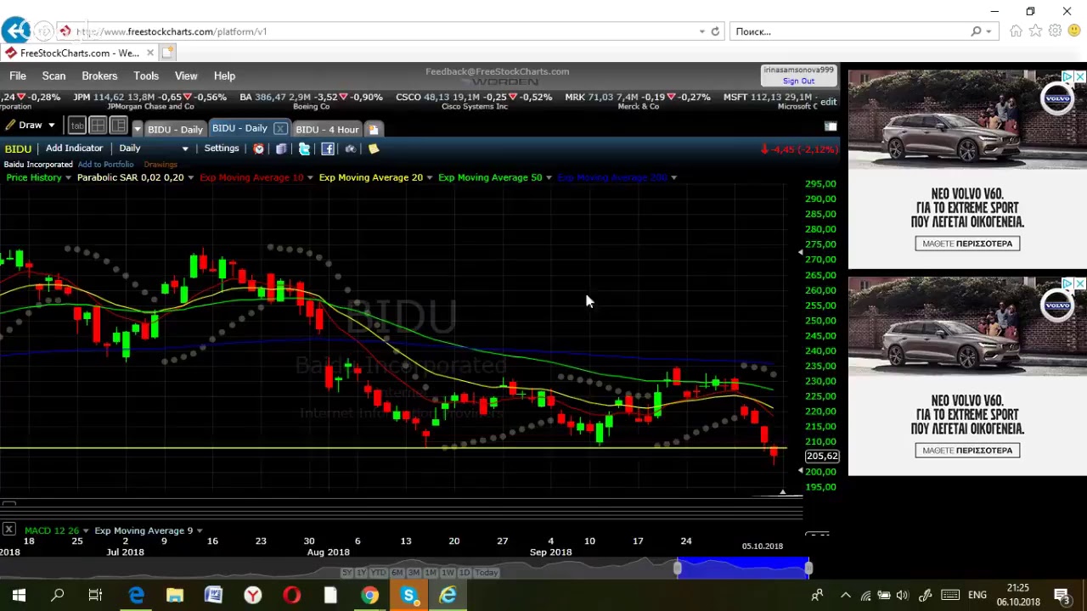1087x611 pixels.
Task: Toggle the side panel icon at right
Action: (x=831, y=126)
